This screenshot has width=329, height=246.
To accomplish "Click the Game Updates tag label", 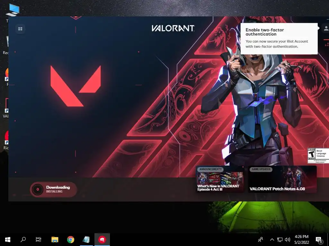I will [261, 169].
